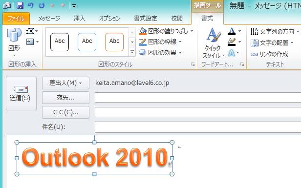Open 図形のスタイル dialog launcher

(x=193, y=64)
